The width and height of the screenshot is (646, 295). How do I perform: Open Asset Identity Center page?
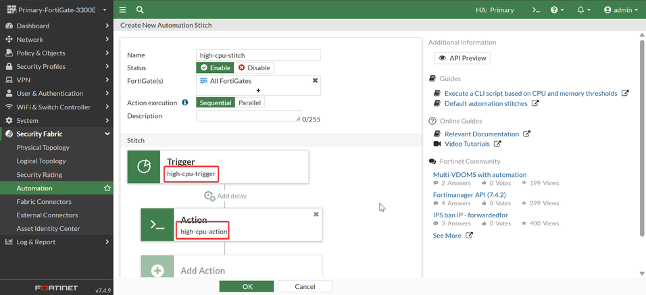click(x=48, y=228)
